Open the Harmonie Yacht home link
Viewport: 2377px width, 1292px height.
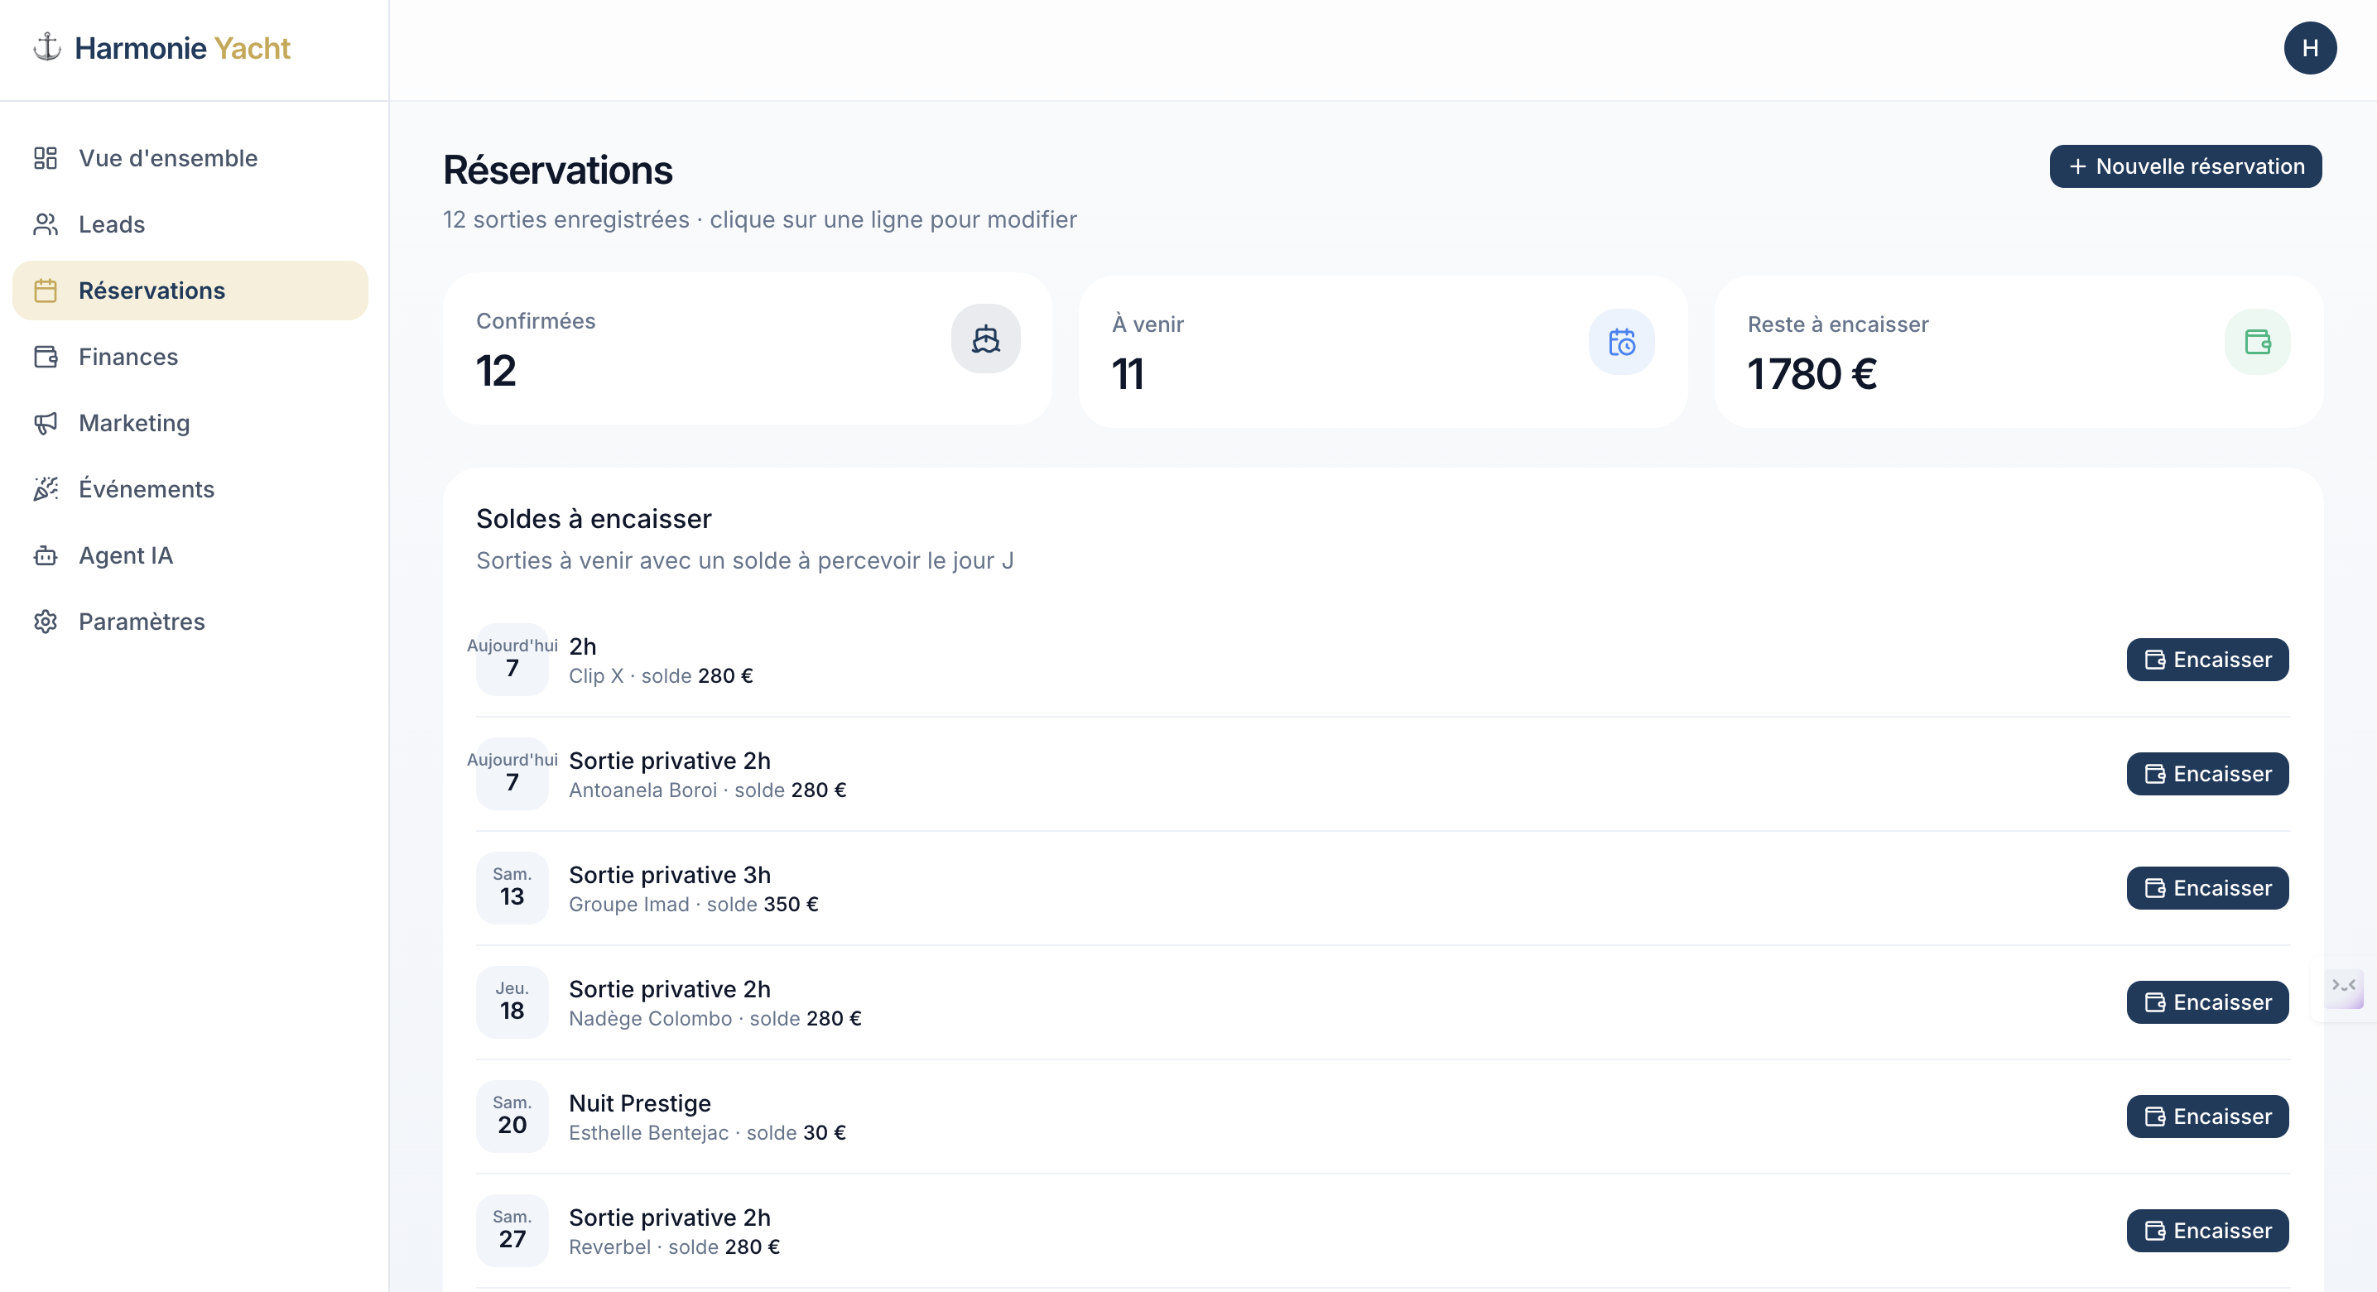click(x=161, y=48)
